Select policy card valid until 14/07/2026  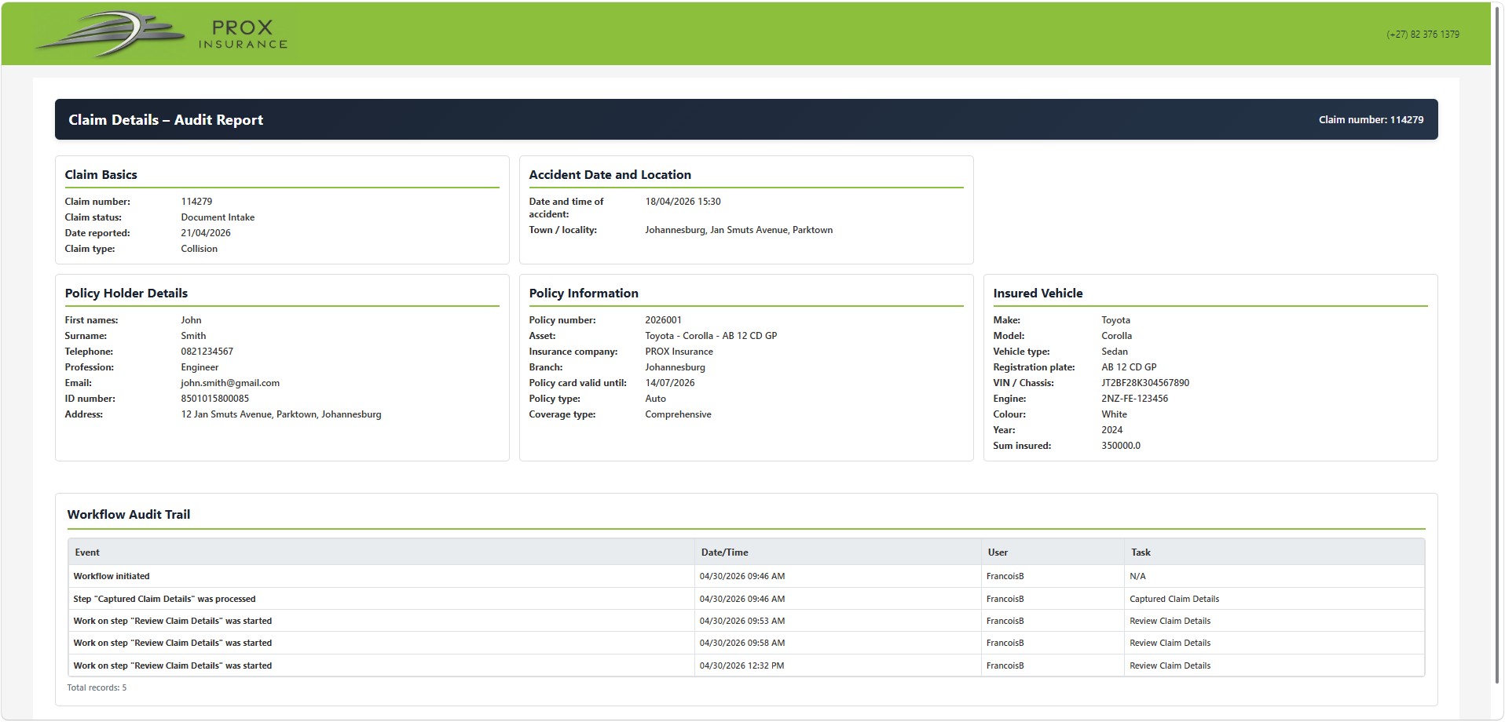(669, 383)
